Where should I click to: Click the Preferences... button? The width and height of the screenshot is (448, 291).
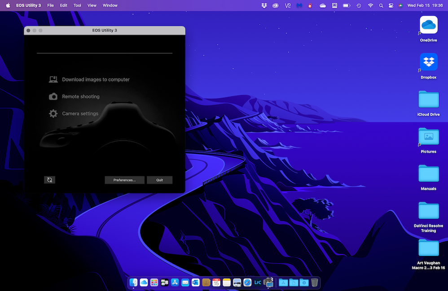tap(124, 180)
